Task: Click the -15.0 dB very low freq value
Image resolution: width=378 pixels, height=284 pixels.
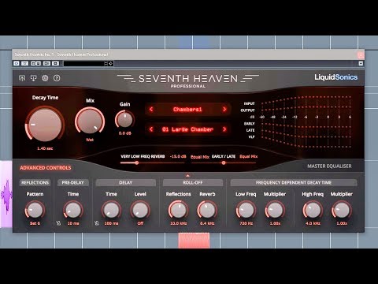Action: point(178,156)
